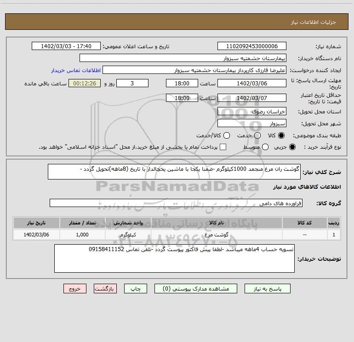Click the delivery city field سبزوار
This screenshot has width=354, height=342.
click(252, 123)
